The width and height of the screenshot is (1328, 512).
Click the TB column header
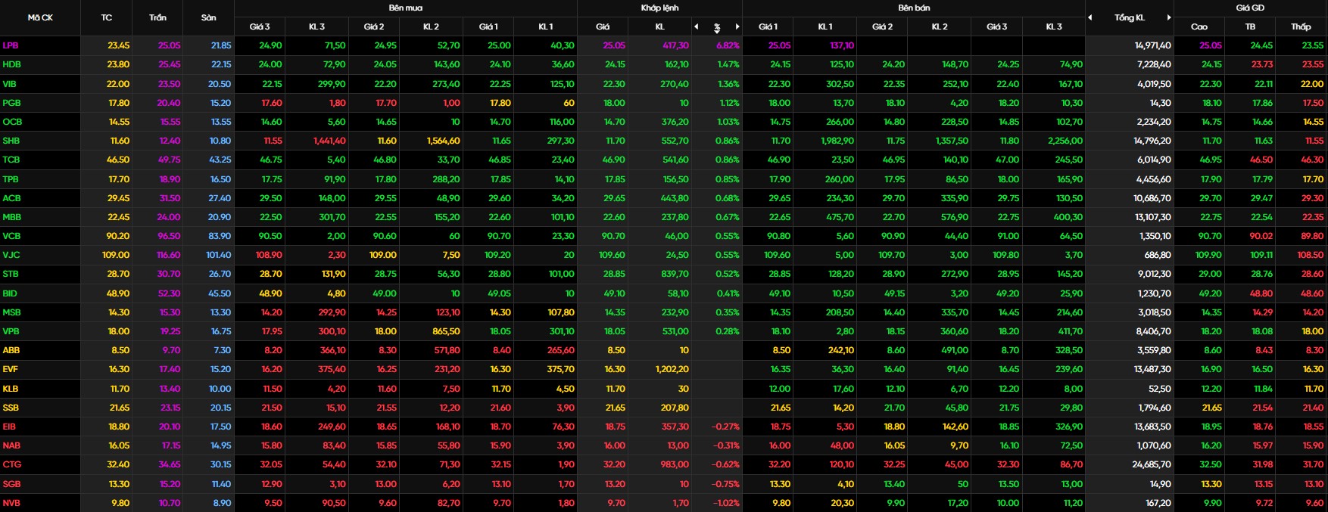point(1250,26)
